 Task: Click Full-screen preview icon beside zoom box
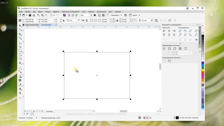(95, 15)
